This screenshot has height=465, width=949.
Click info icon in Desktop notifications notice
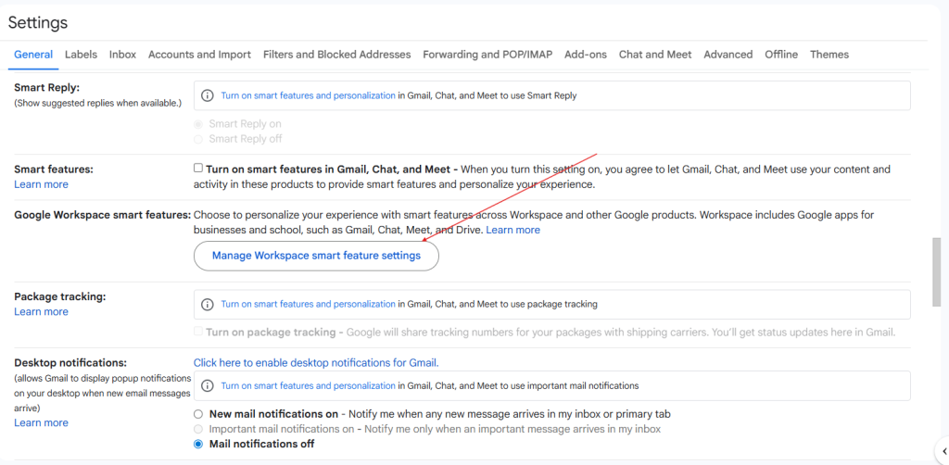coord(207,385)
